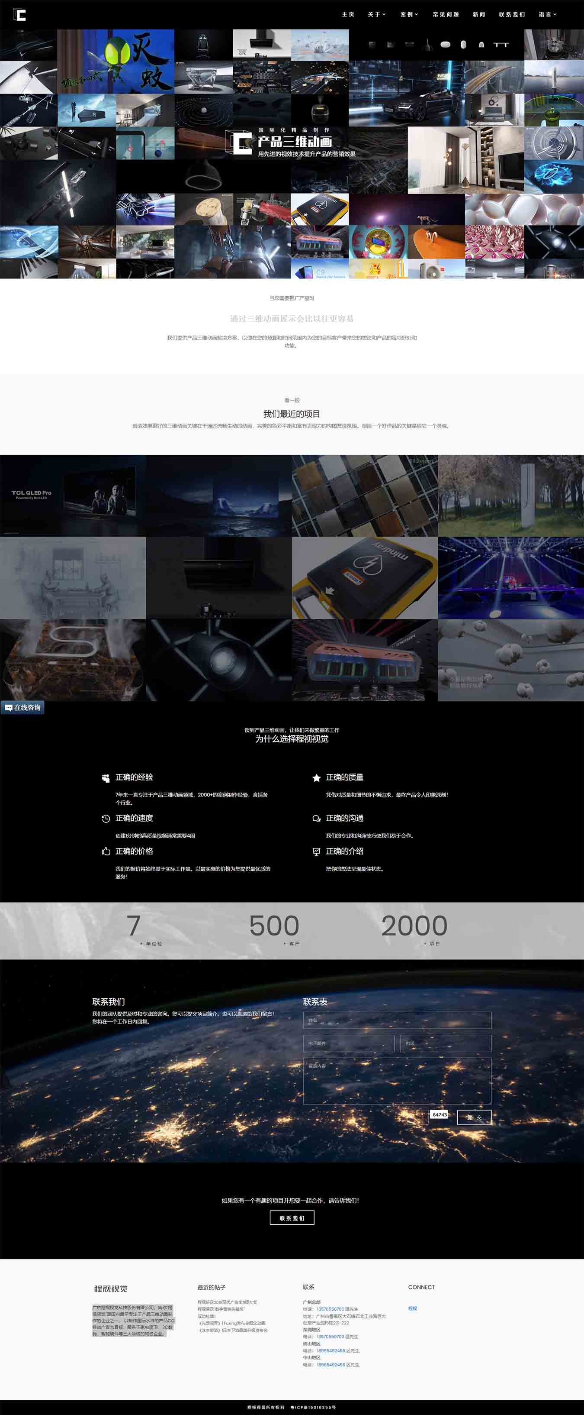Click the 姓名 name input field
This screenshot has height=1415, width=584.
397,1020
